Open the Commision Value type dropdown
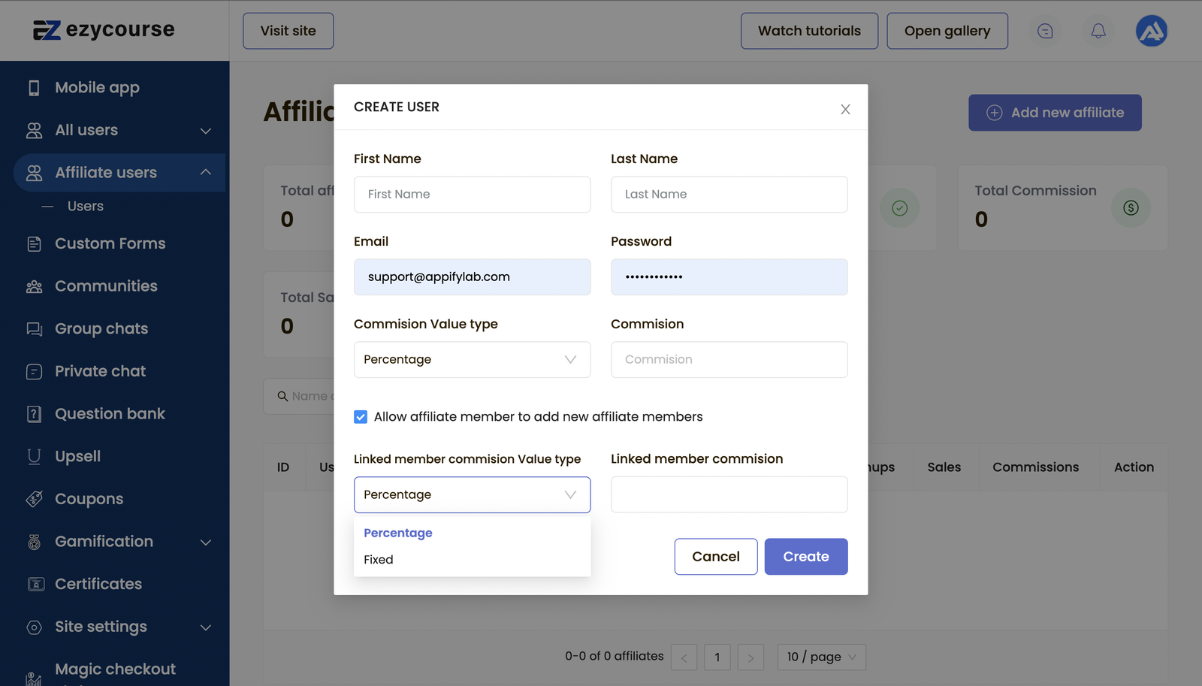This screenshot has height=686, width=1202. click(472, 360)
